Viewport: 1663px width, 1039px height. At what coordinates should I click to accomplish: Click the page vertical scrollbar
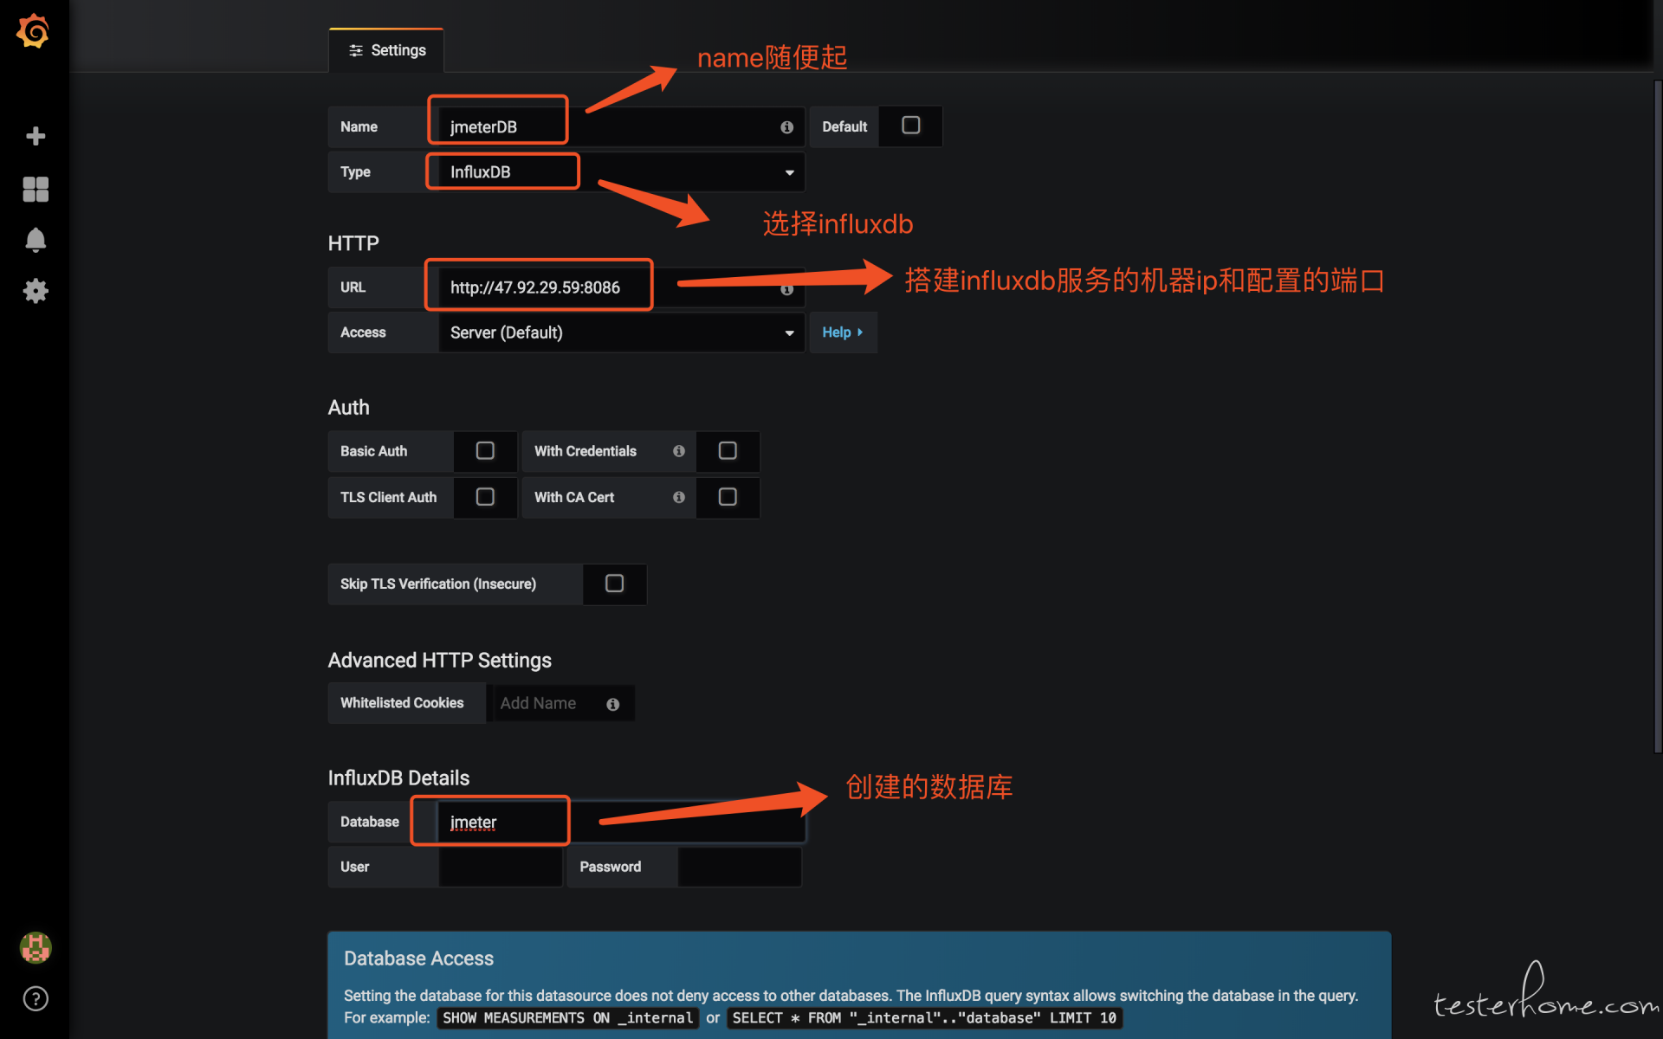(x=1657, y=416)
